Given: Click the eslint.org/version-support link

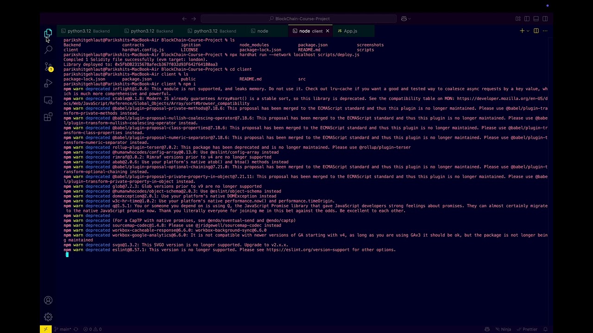Looking at the screenshot, I should (308, 250).
